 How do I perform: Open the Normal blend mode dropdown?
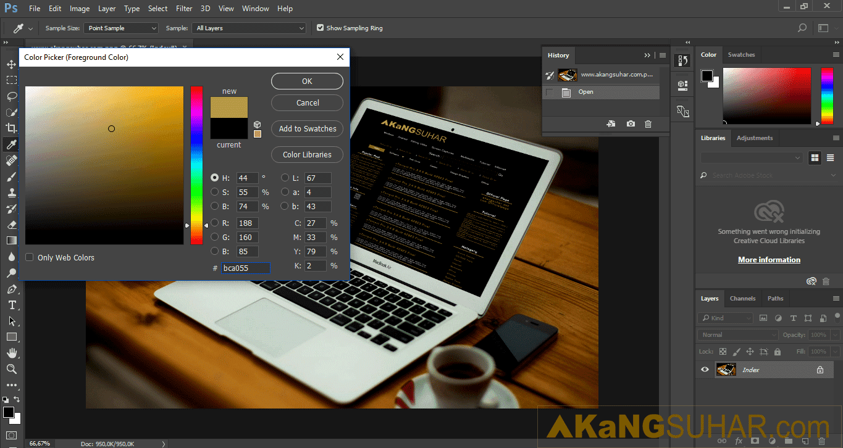739,334
